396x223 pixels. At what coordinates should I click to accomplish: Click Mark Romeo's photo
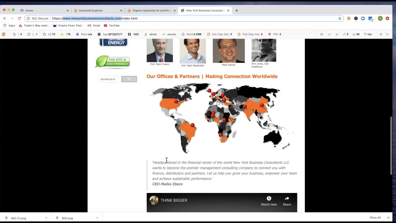click(x=229, y=51)
